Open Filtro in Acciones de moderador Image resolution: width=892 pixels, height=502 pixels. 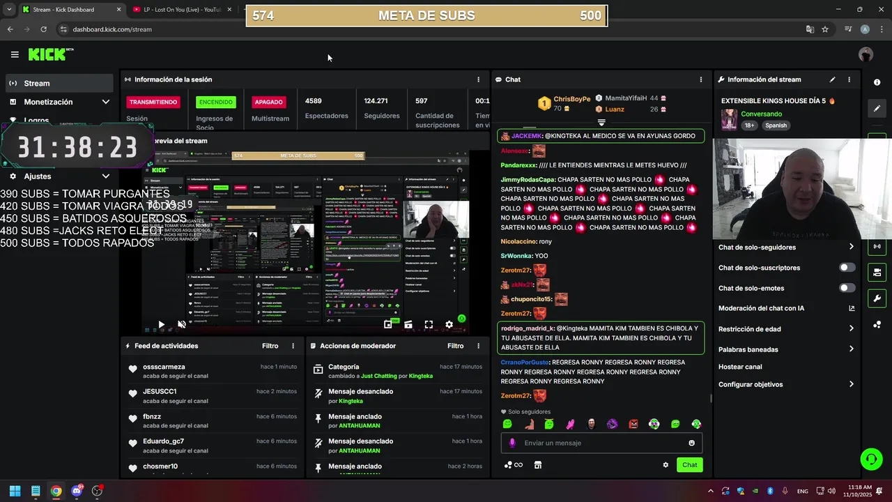pos(455,346)
